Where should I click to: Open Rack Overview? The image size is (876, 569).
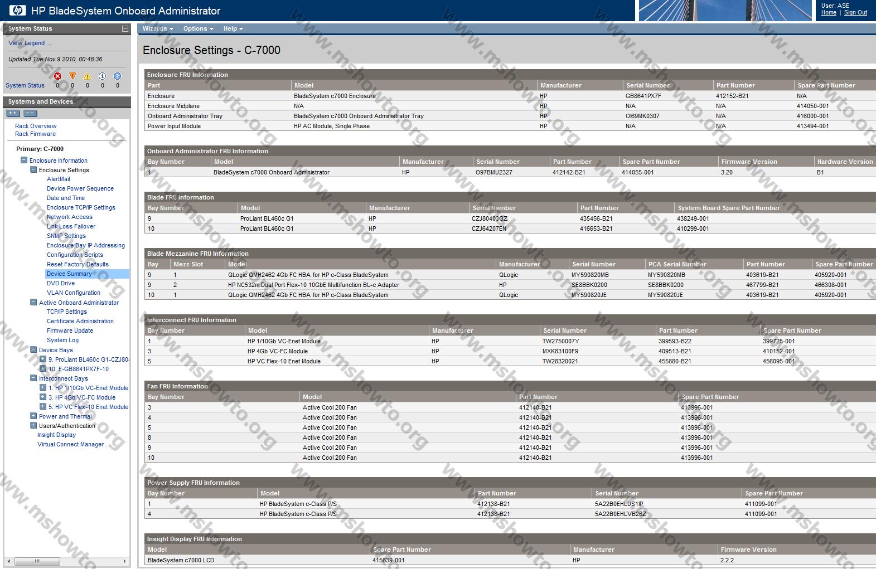click(x=36, y=126)
